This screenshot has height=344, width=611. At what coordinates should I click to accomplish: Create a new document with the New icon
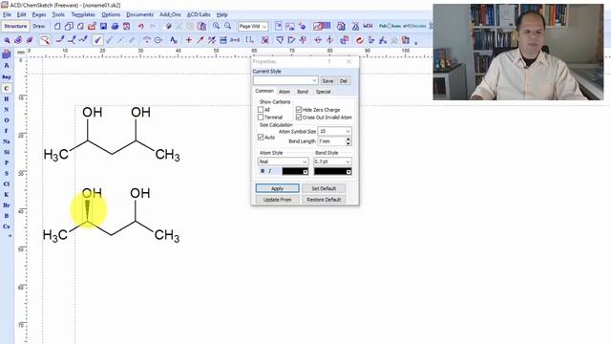pyautogui.click(x=57, y=27)
